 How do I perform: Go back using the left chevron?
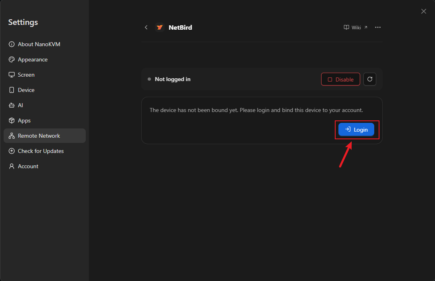point(146,27)
